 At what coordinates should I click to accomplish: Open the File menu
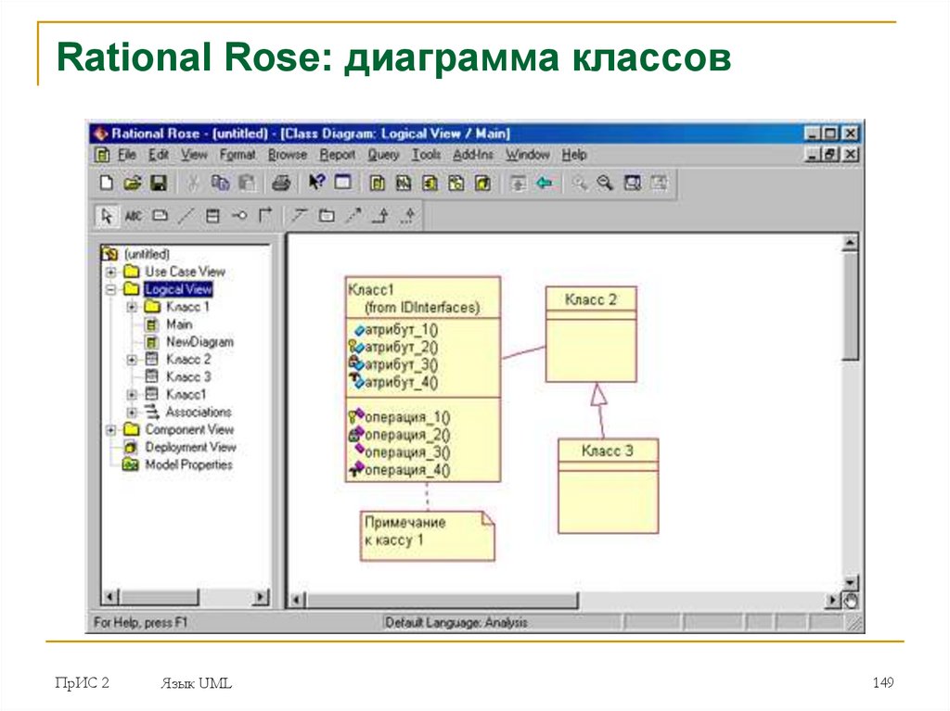(126, 155)
